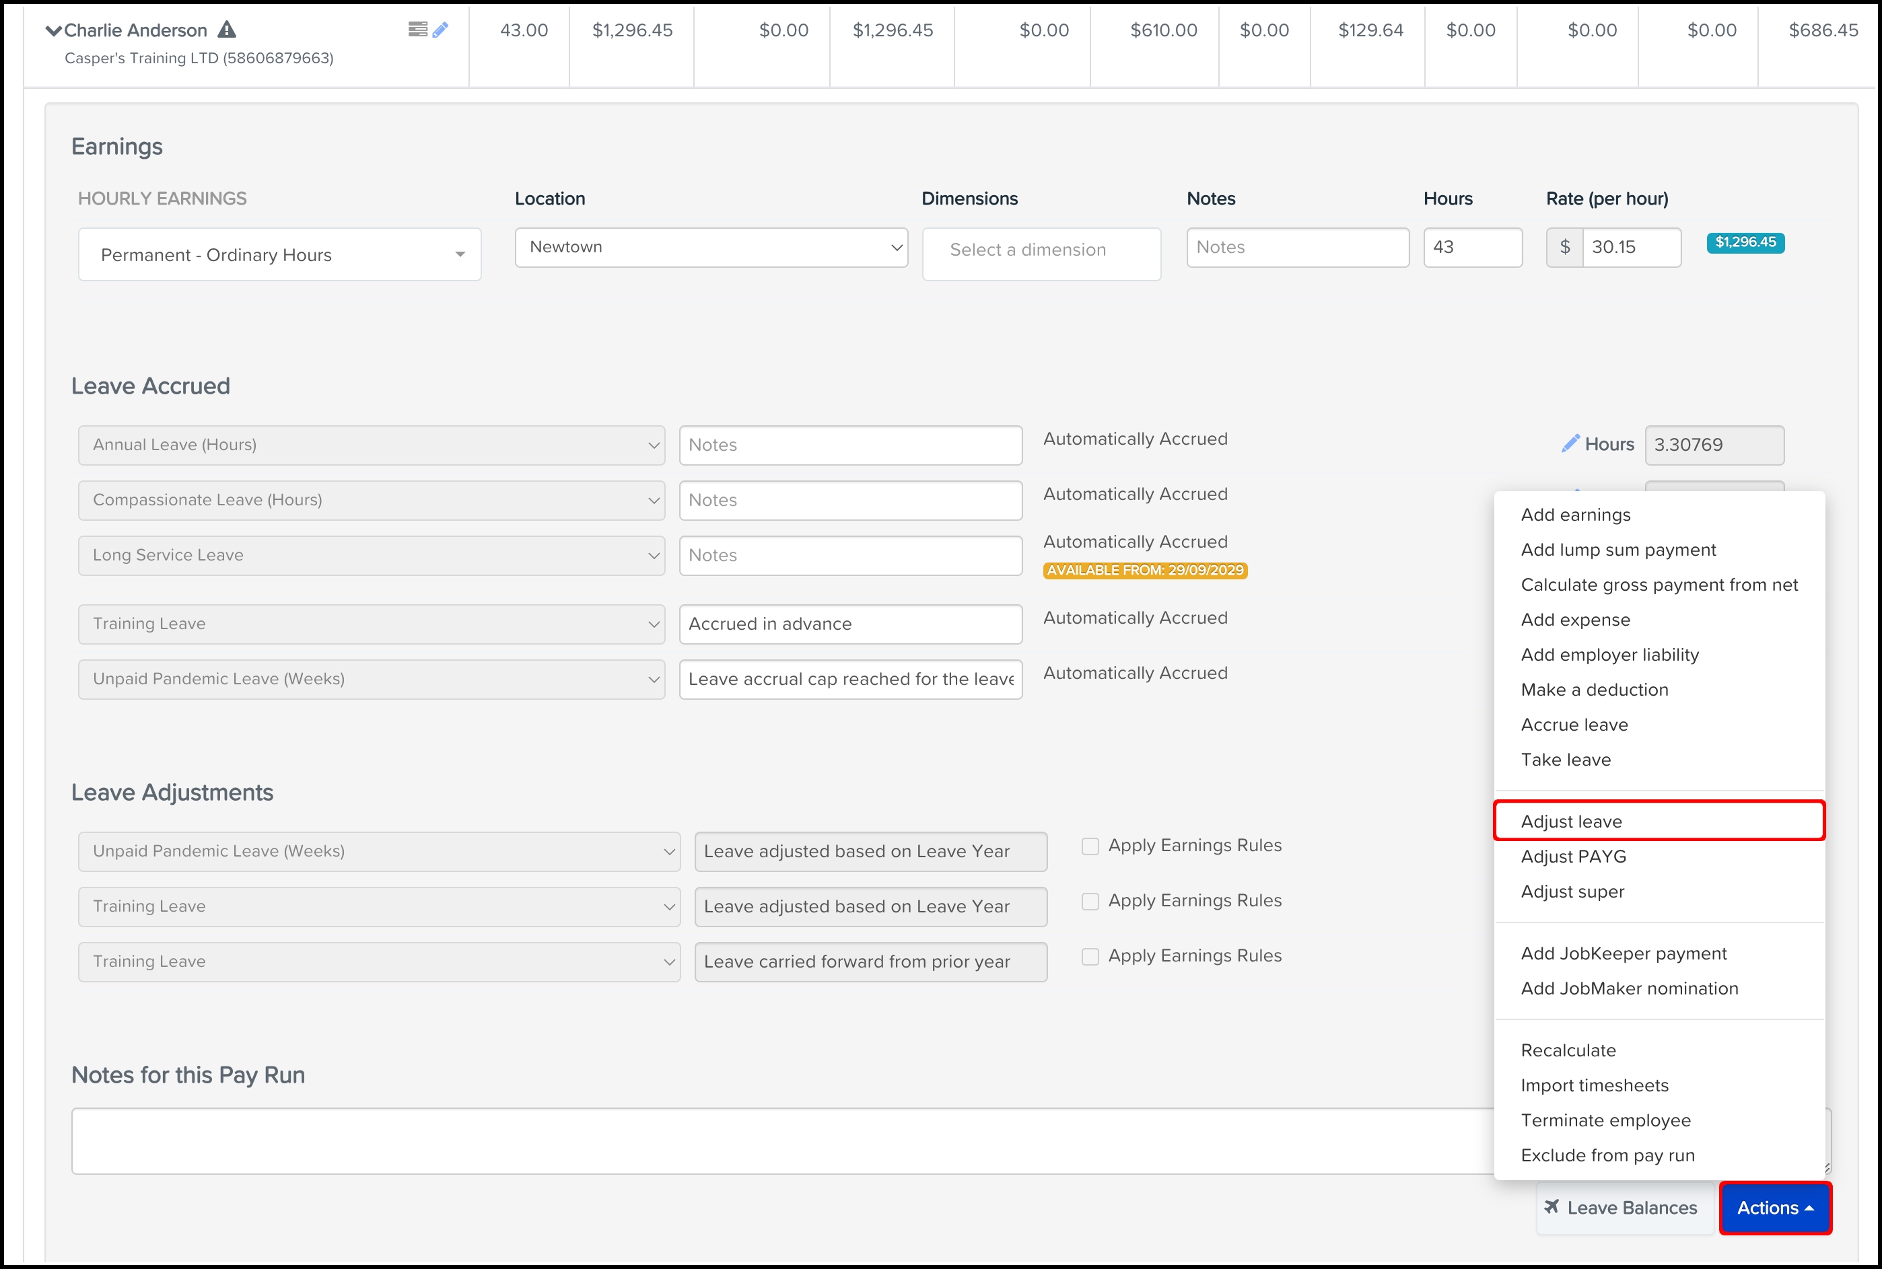Click the list lines icon in employee row
1882x1269 pixels.
[418, 30]
